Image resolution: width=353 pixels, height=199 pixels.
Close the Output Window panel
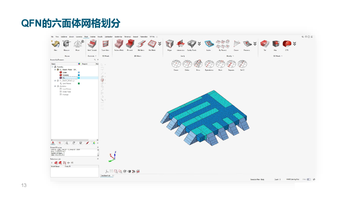click(98, 147)
